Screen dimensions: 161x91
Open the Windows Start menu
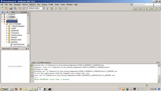[x=4, y=89]
